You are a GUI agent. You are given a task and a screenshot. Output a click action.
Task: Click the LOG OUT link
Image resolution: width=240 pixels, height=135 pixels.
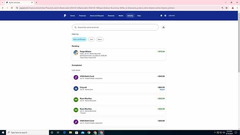(171, 16)
